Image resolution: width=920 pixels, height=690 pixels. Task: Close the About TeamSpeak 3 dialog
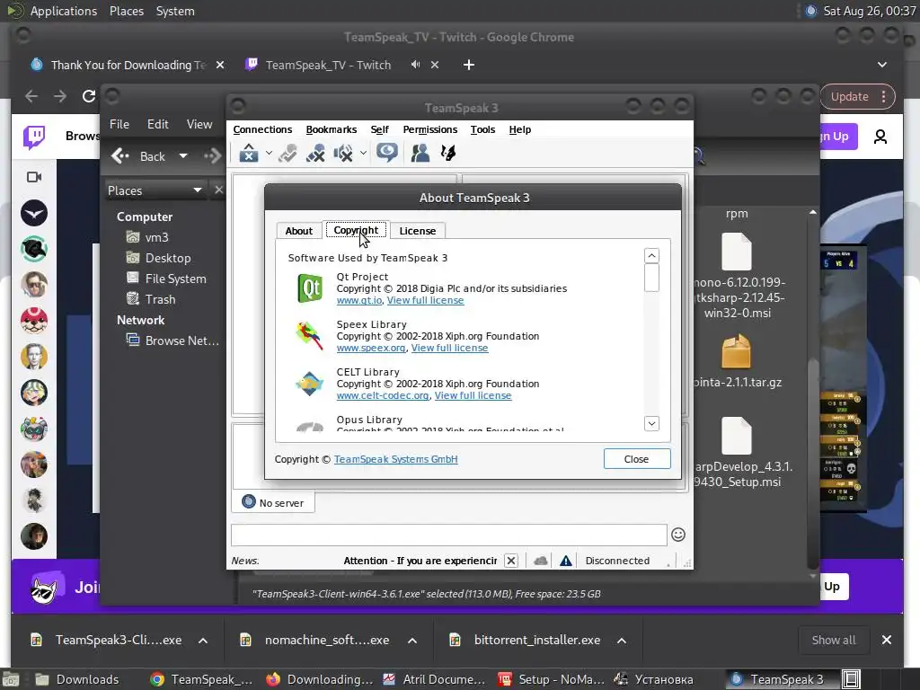(637, 459)
